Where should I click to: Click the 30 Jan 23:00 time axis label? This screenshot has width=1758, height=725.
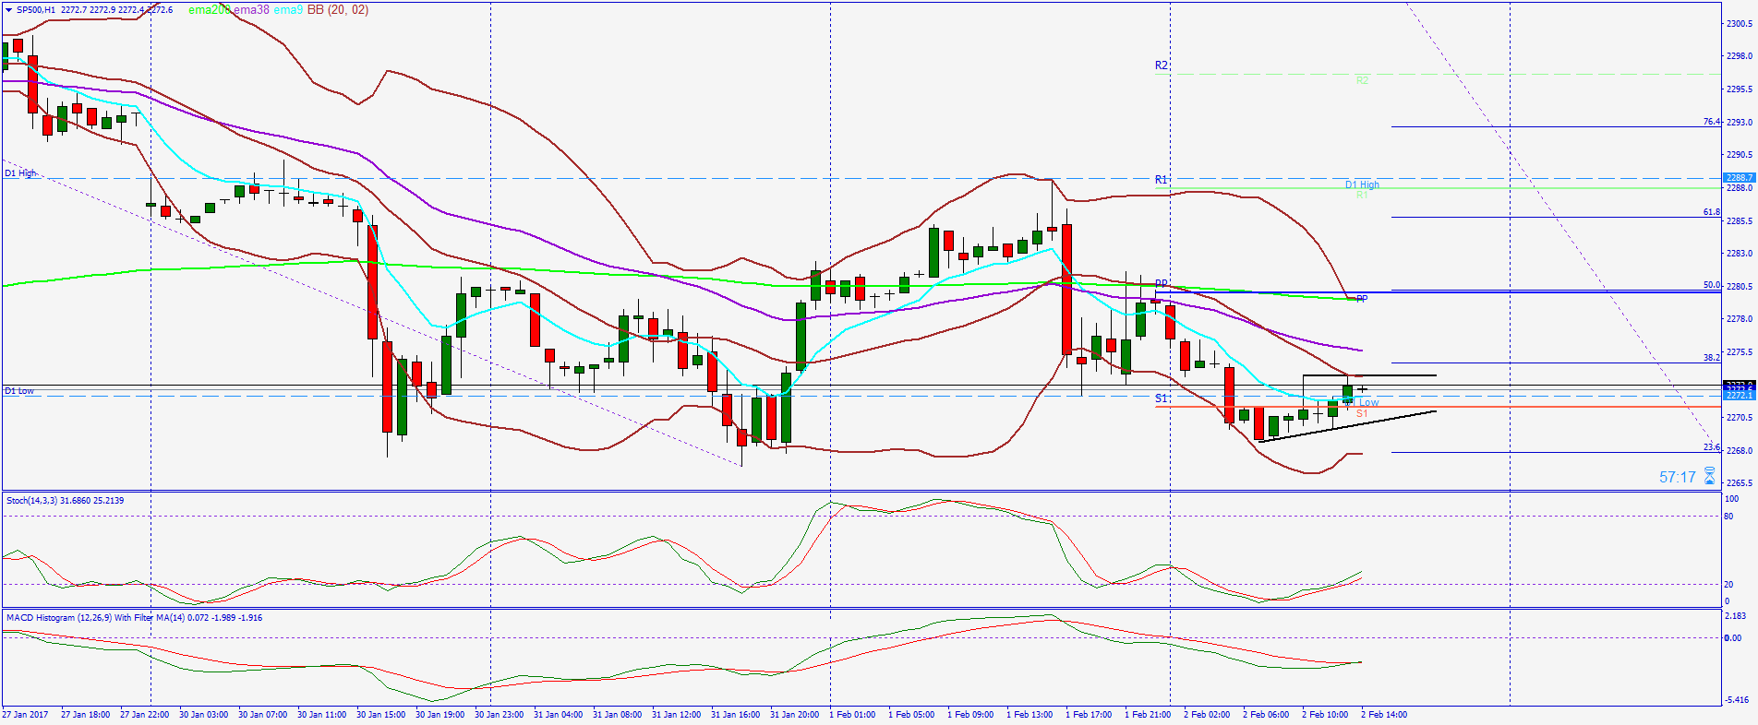coord(499,715)
